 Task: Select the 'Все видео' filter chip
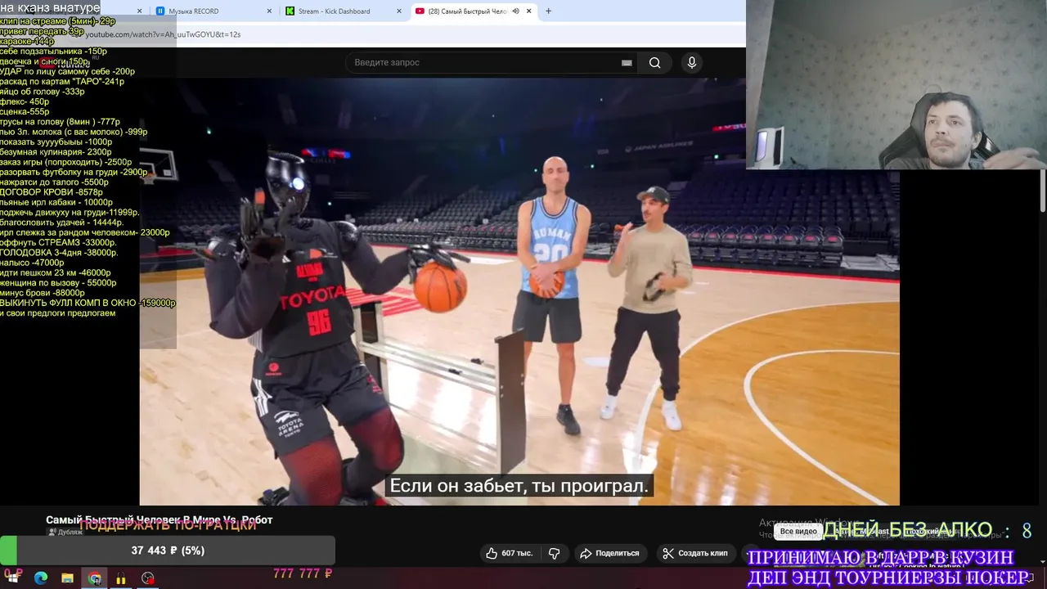tap(798, 531)
